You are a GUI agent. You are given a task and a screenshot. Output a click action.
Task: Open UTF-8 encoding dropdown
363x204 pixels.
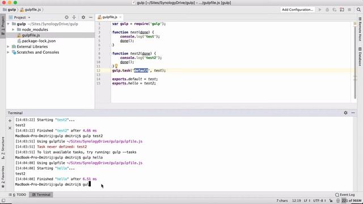point(320,201)
